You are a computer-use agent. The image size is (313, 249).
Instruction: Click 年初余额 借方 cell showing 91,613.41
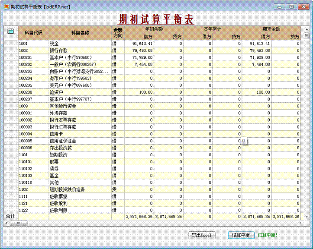click(139, 44)
